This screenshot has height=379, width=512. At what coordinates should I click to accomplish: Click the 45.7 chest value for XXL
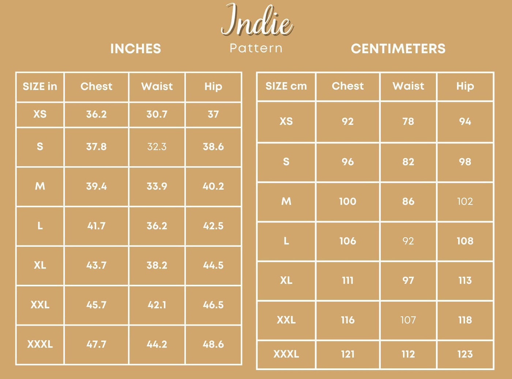96,304
